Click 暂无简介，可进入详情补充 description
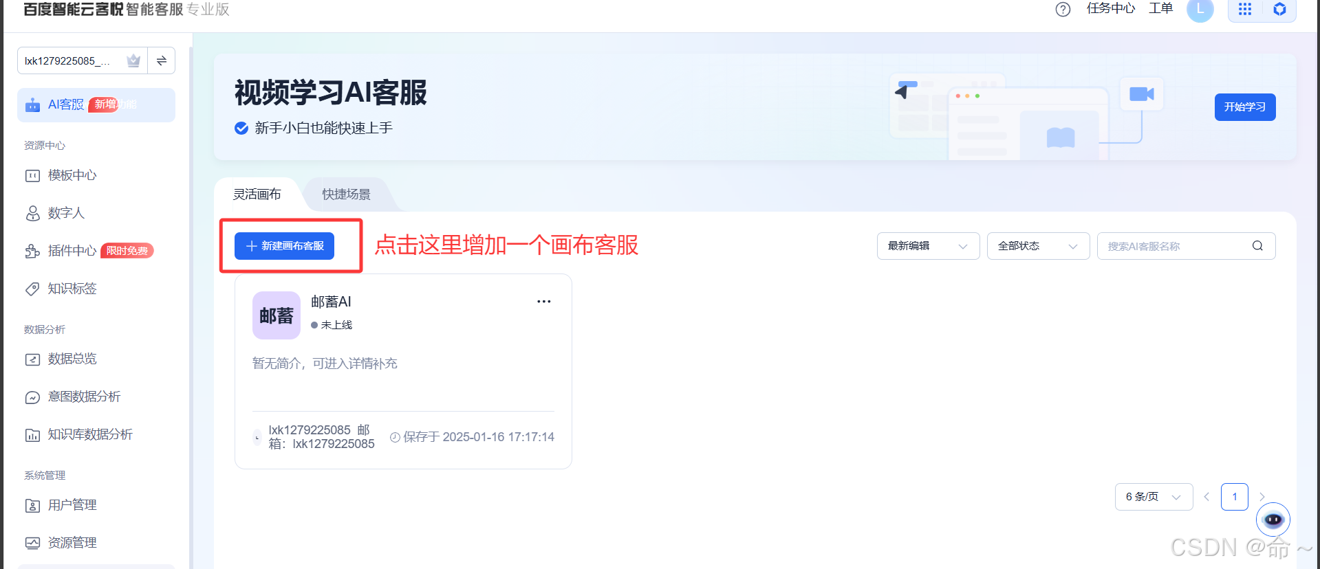This screenshot has height=569, width=1320. tap(325, 364)
